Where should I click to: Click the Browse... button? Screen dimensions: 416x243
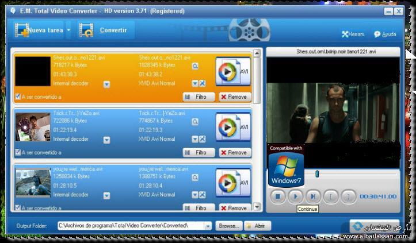(228, 226)
